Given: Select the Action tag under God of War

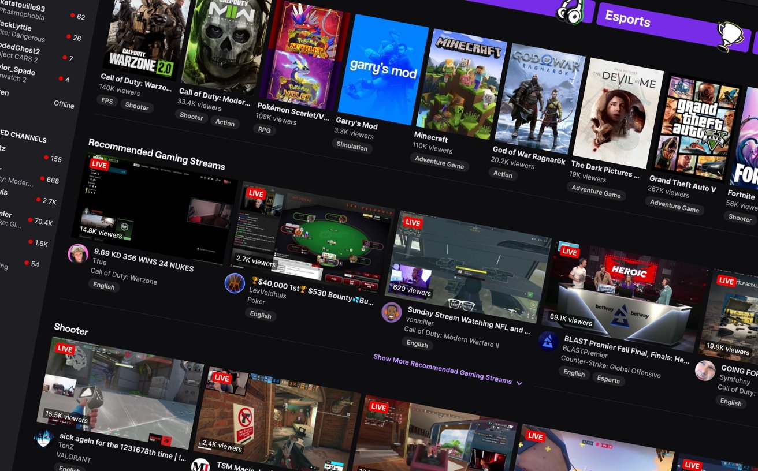Looking at the screenshot, I should (502, 174).
